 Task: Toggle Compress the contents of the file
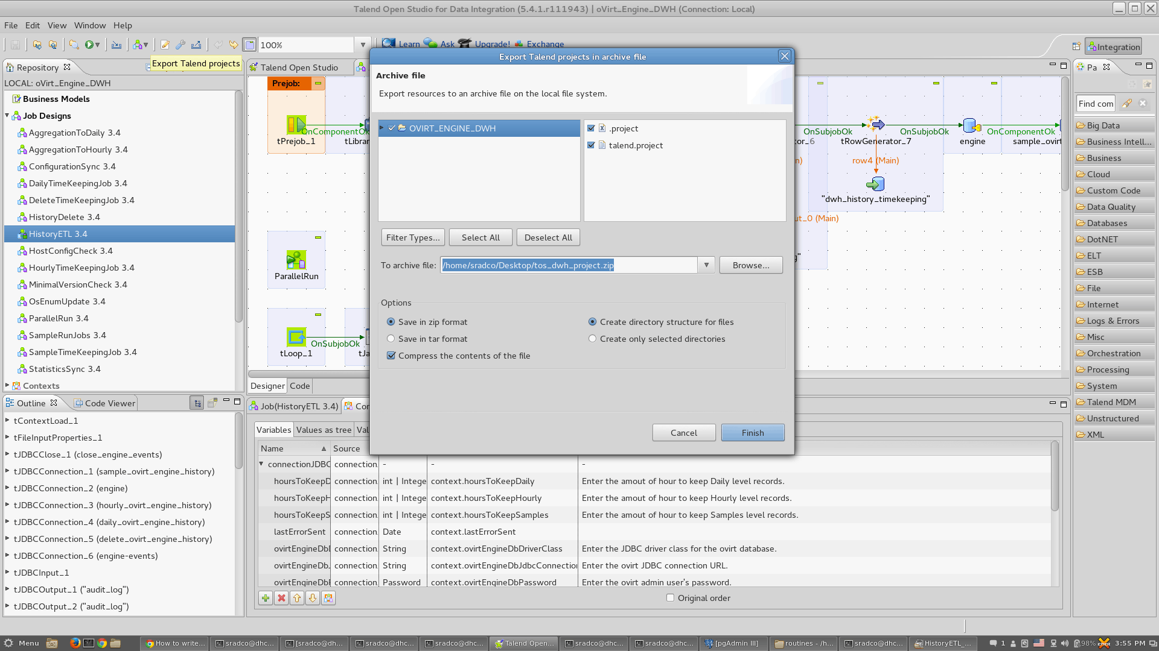click(x=391, y=356)
